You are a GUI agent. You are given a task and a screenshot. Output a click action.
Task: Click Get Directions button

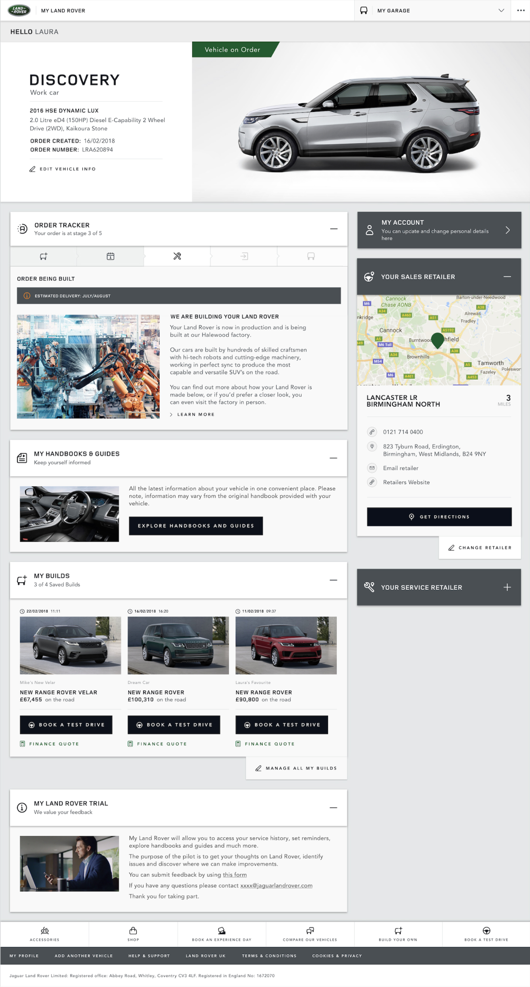(439, 517)
